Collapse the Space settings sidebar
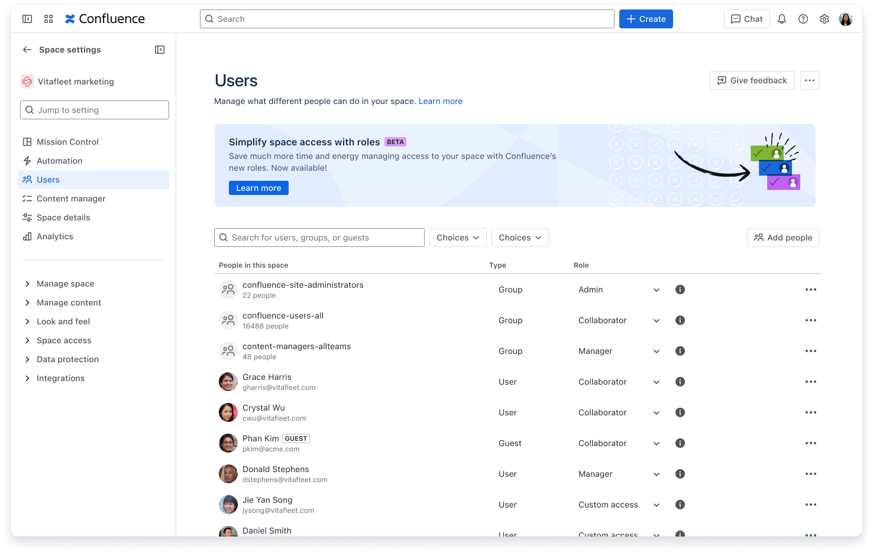 coord(159,50)
